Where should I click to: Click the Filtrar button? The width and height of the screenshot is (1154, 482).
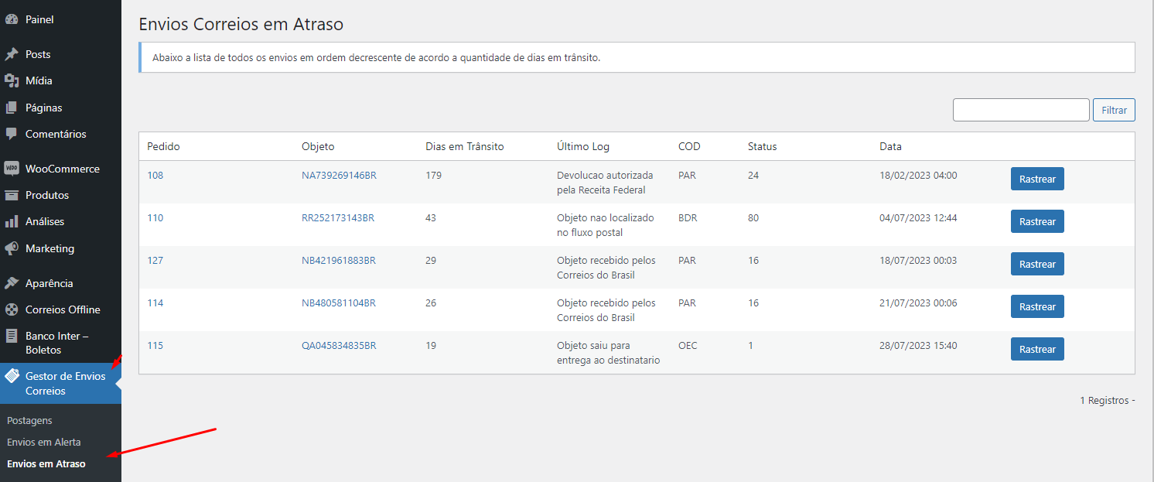click(x=1114, y=110)
